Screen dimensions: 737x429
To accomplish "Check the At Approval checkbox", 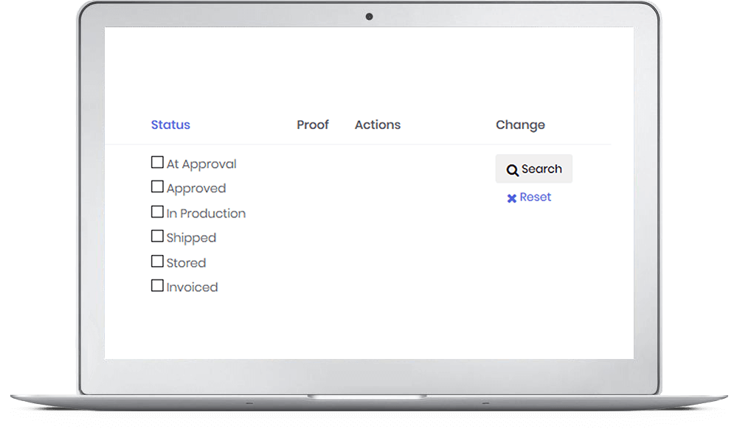I will pyautogui.click(x=157, y=162).
